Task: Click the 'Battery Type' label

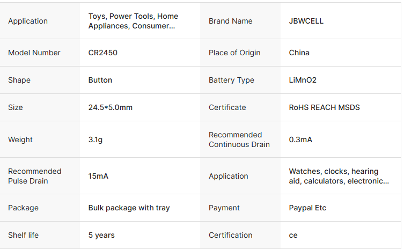Action: pos(231,80)
